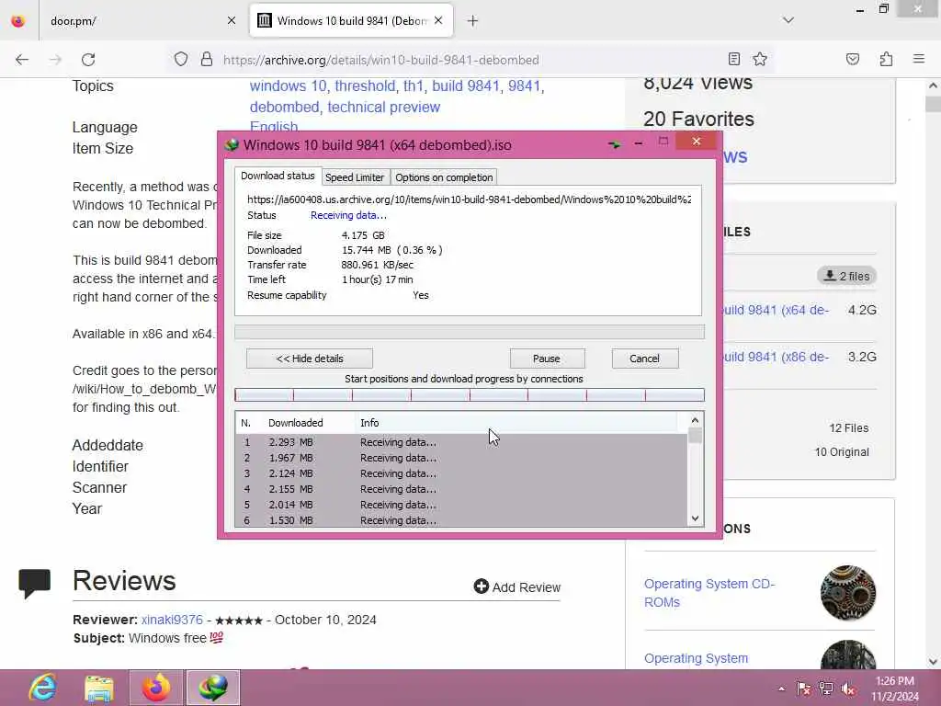The height and width of the screenshot is (706, 941).
Task: Open network tray icon
Action: point(826,689)
